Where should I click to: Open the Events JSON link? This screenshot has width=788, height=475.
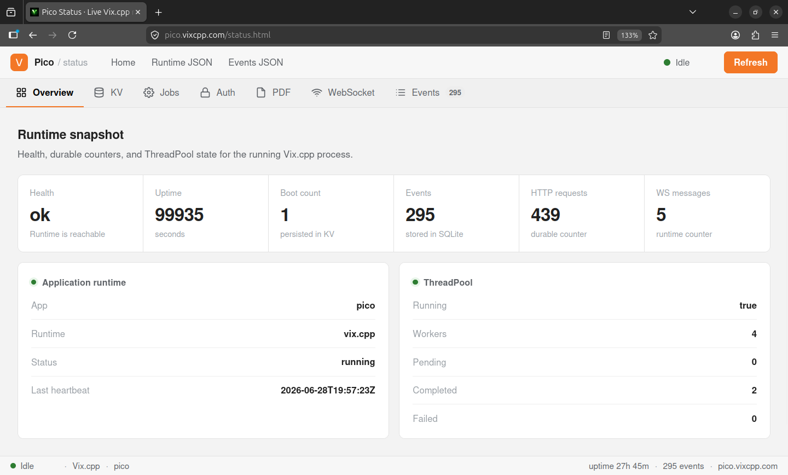256,62
